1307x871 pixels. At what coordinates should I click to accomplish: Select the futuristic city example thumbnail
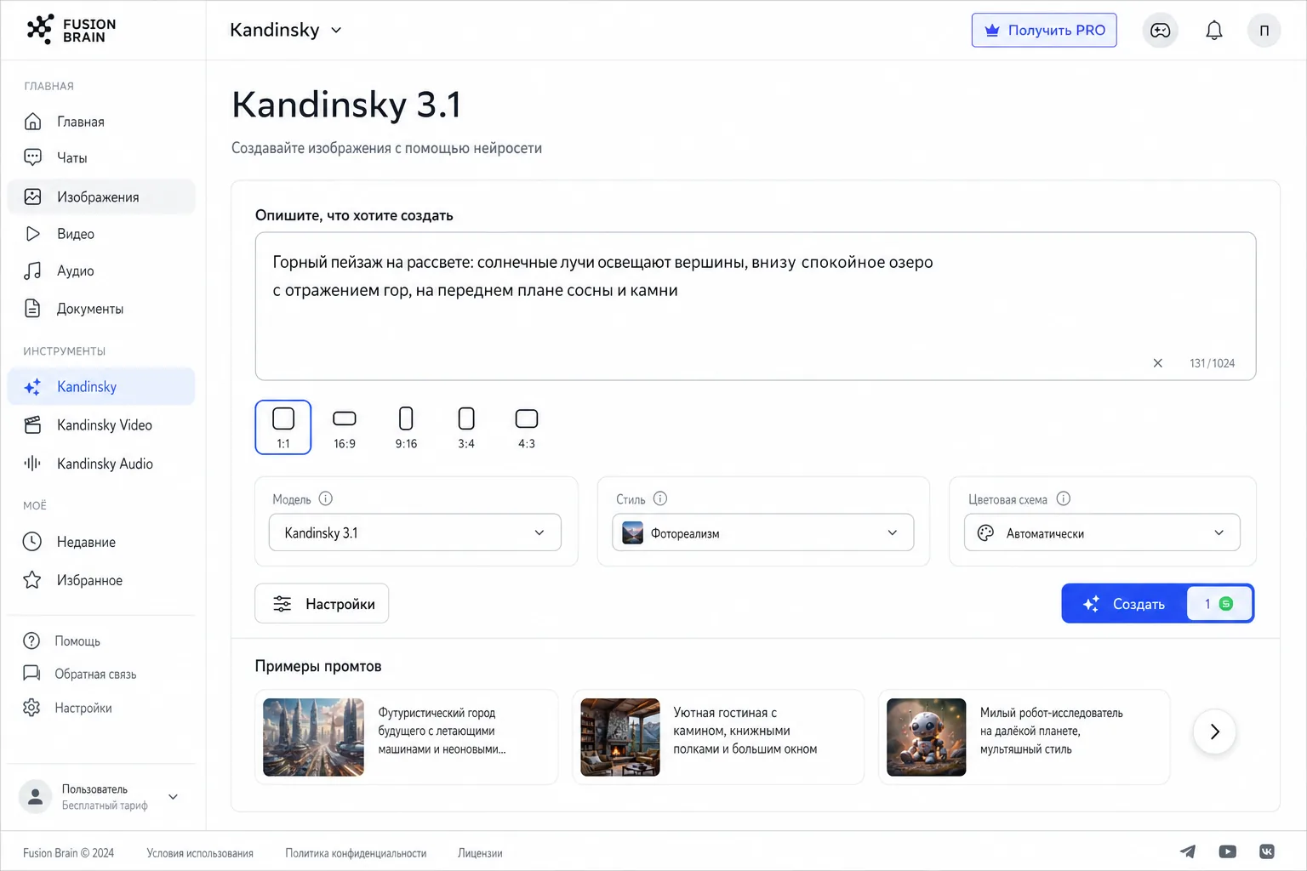[x=313, y=737]
